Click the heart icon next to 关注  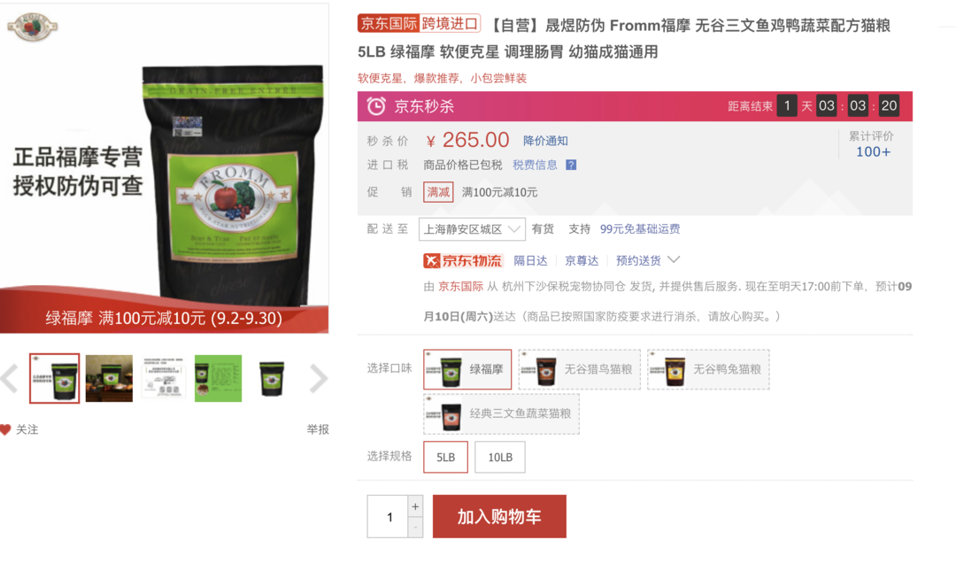5,429
